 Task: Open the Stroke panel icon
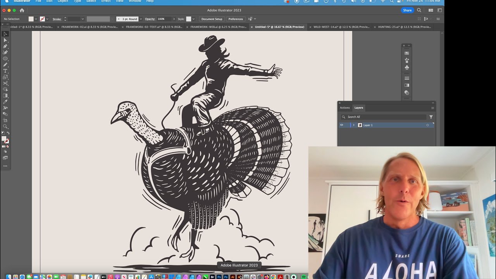click(x=406, y=78)
